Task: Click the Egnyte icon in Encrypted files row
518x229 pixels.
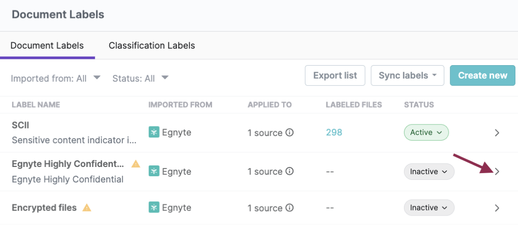Action: 154,208
